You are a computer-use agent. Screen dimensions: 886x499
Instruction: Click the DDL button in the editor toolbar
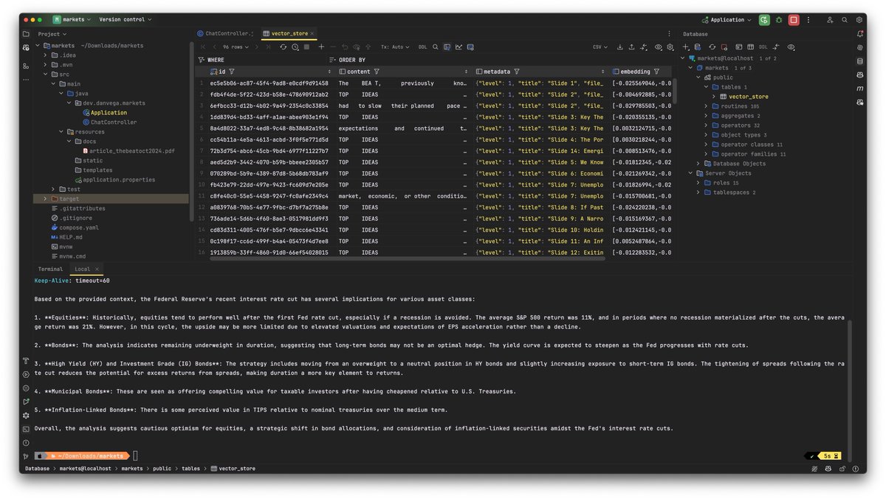[x=422, y=47]
